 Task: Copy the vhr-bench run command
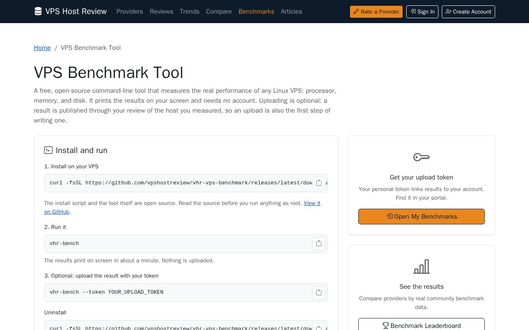pyautogui.click(x=319, y=243)
